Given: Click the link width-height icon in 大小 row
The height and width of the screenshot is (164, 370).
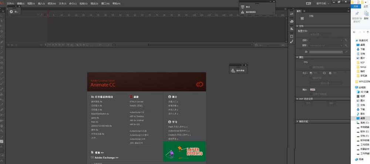Looking at the screenshot, I should [x=324, y=73].
